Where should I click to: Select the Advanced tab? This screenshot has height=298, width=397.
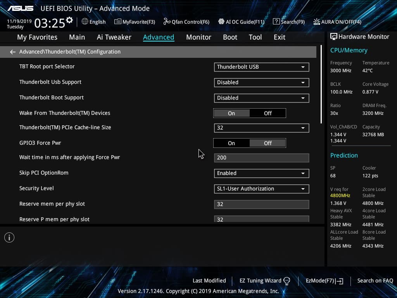click(159, 37)
